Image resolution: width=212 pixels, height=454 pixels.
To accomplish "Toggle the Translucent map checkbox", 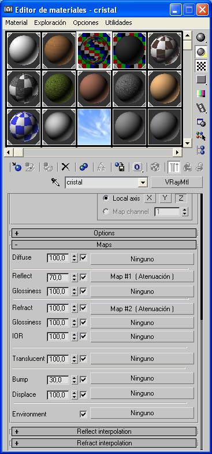I will (83, 359).
